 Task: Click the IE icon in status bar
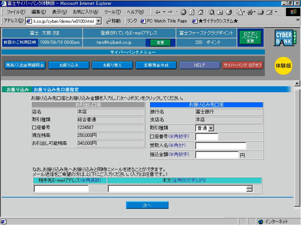[x=4, y=222]
